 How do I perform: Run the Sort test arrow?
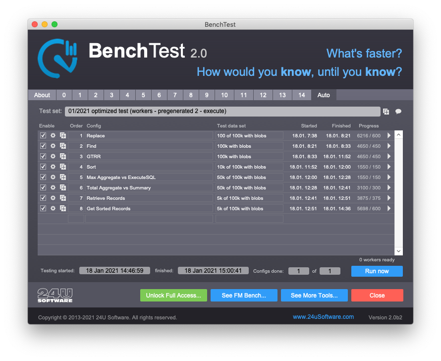pyautogui.click(x=389, y=167)
